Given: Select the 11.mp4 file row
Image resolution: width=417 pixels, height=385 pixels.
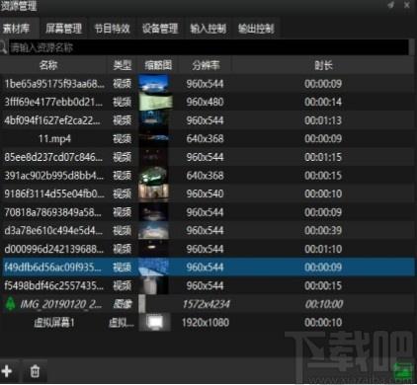Looking at the screenshot, I should 208,138.
